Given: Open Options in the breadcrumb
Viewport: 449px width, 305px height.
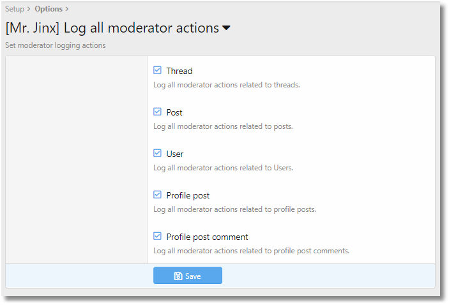Looking at the screenshot, I should [49, 9].
